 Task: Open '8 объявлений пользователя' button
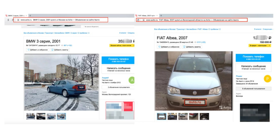pos(253,88)
